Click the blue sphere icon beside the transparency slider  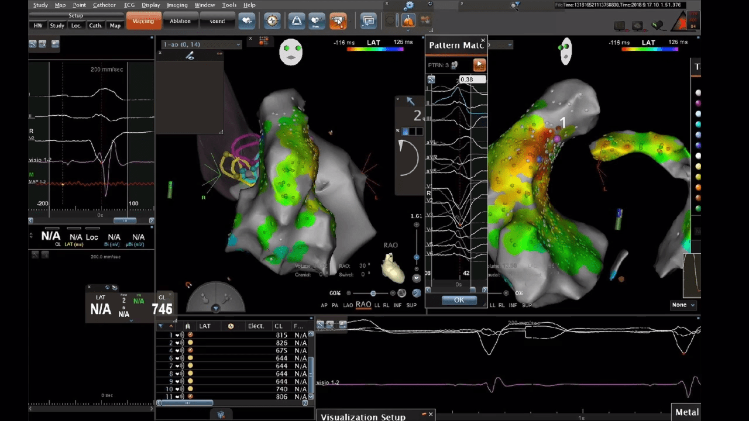click(x=416, y=293)
